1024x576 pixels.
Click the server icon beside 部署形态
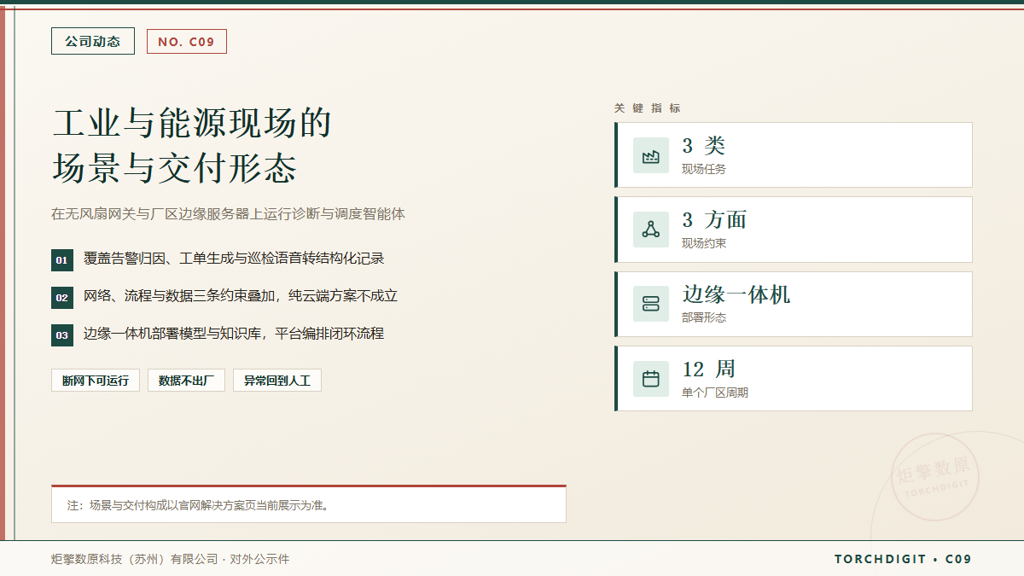coord(651,304)
